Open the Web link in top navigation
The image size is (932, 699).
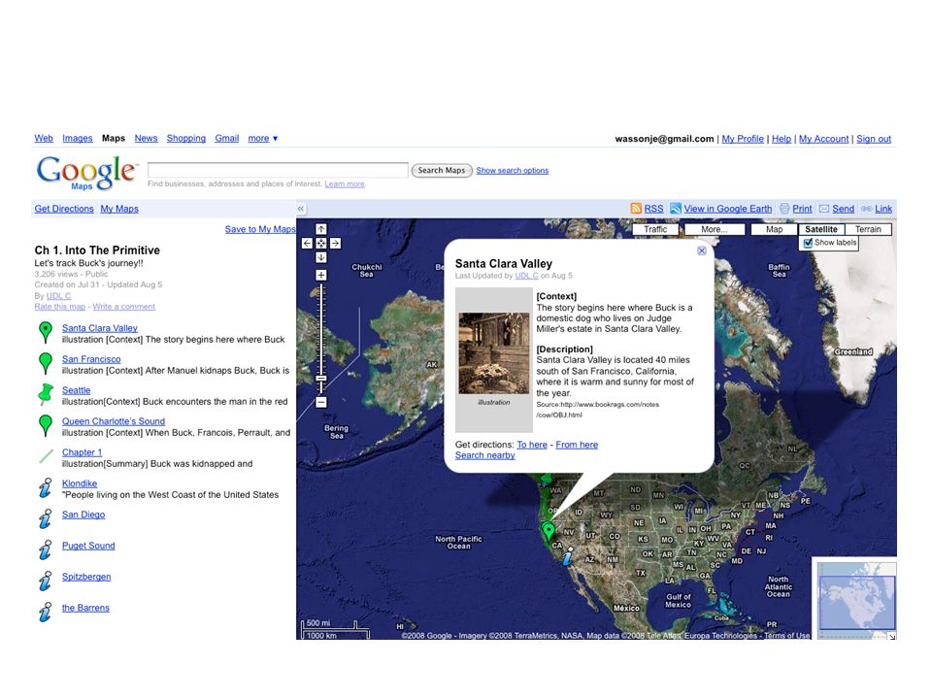click(x=44, y=139)
